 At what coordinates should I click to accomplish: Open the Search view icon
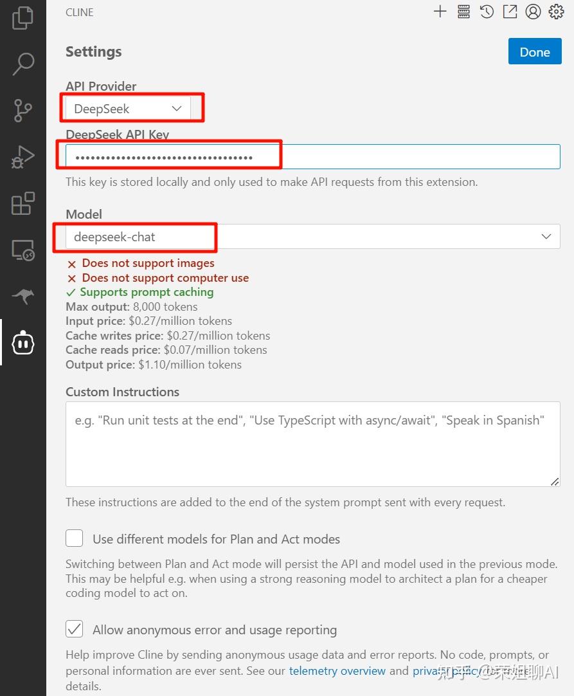[x=23, y=64]
